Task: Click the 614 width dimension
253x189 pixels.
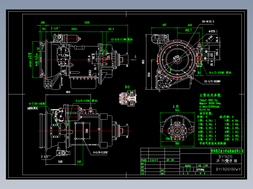Action: pos(177,110)
